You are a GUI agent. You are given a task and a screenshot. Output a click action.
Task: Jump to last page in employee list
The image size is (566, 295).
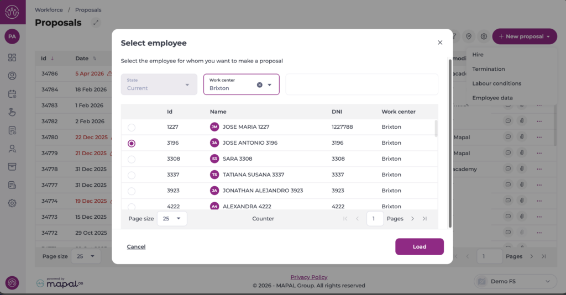(424, 219)
